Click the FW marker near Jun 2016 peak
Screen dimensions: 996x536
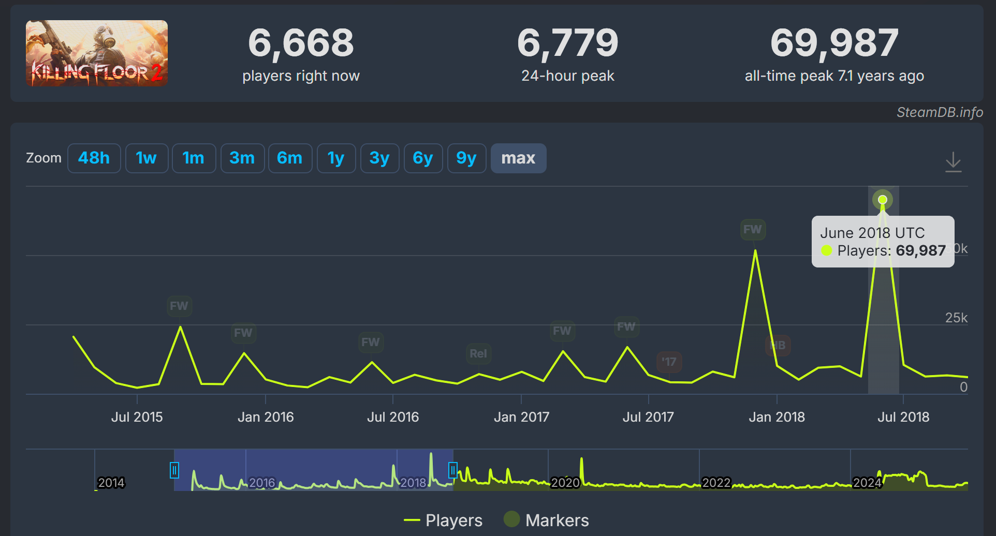pyautogui.click(x=371, y=342)
